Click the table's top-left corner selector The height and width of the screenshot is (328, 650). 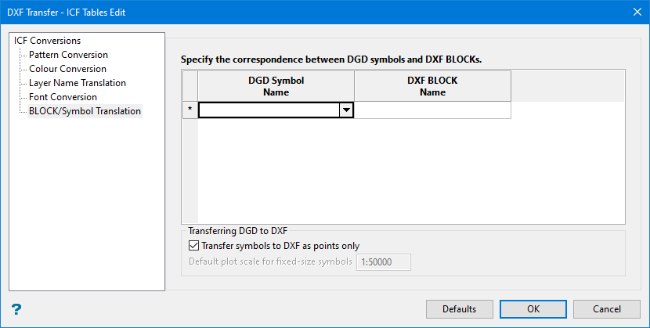point(190,86)
